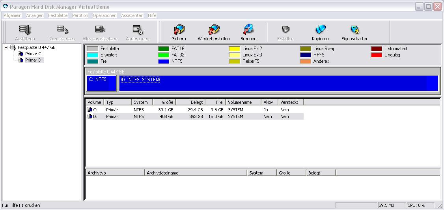Click the 15.0 GB free cell

coord(216,116)
